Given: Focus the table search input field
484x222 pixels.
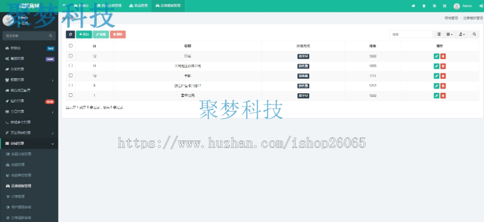Looking at the screenshot, I should [411, 34].
